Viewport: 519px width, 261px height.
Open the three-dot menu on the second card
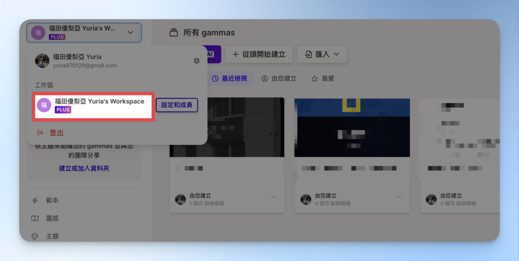coord(399,197)
